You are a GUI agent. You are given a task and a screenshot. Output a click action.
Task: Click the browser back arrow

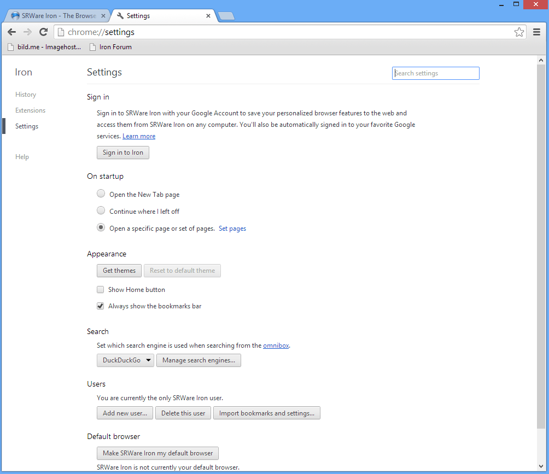click(12, 32)
